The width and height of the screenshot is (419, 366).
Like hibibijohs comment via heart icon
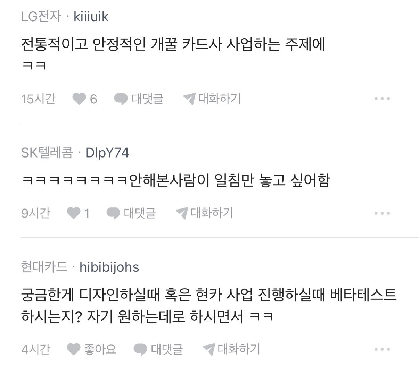tap(73, 349)
